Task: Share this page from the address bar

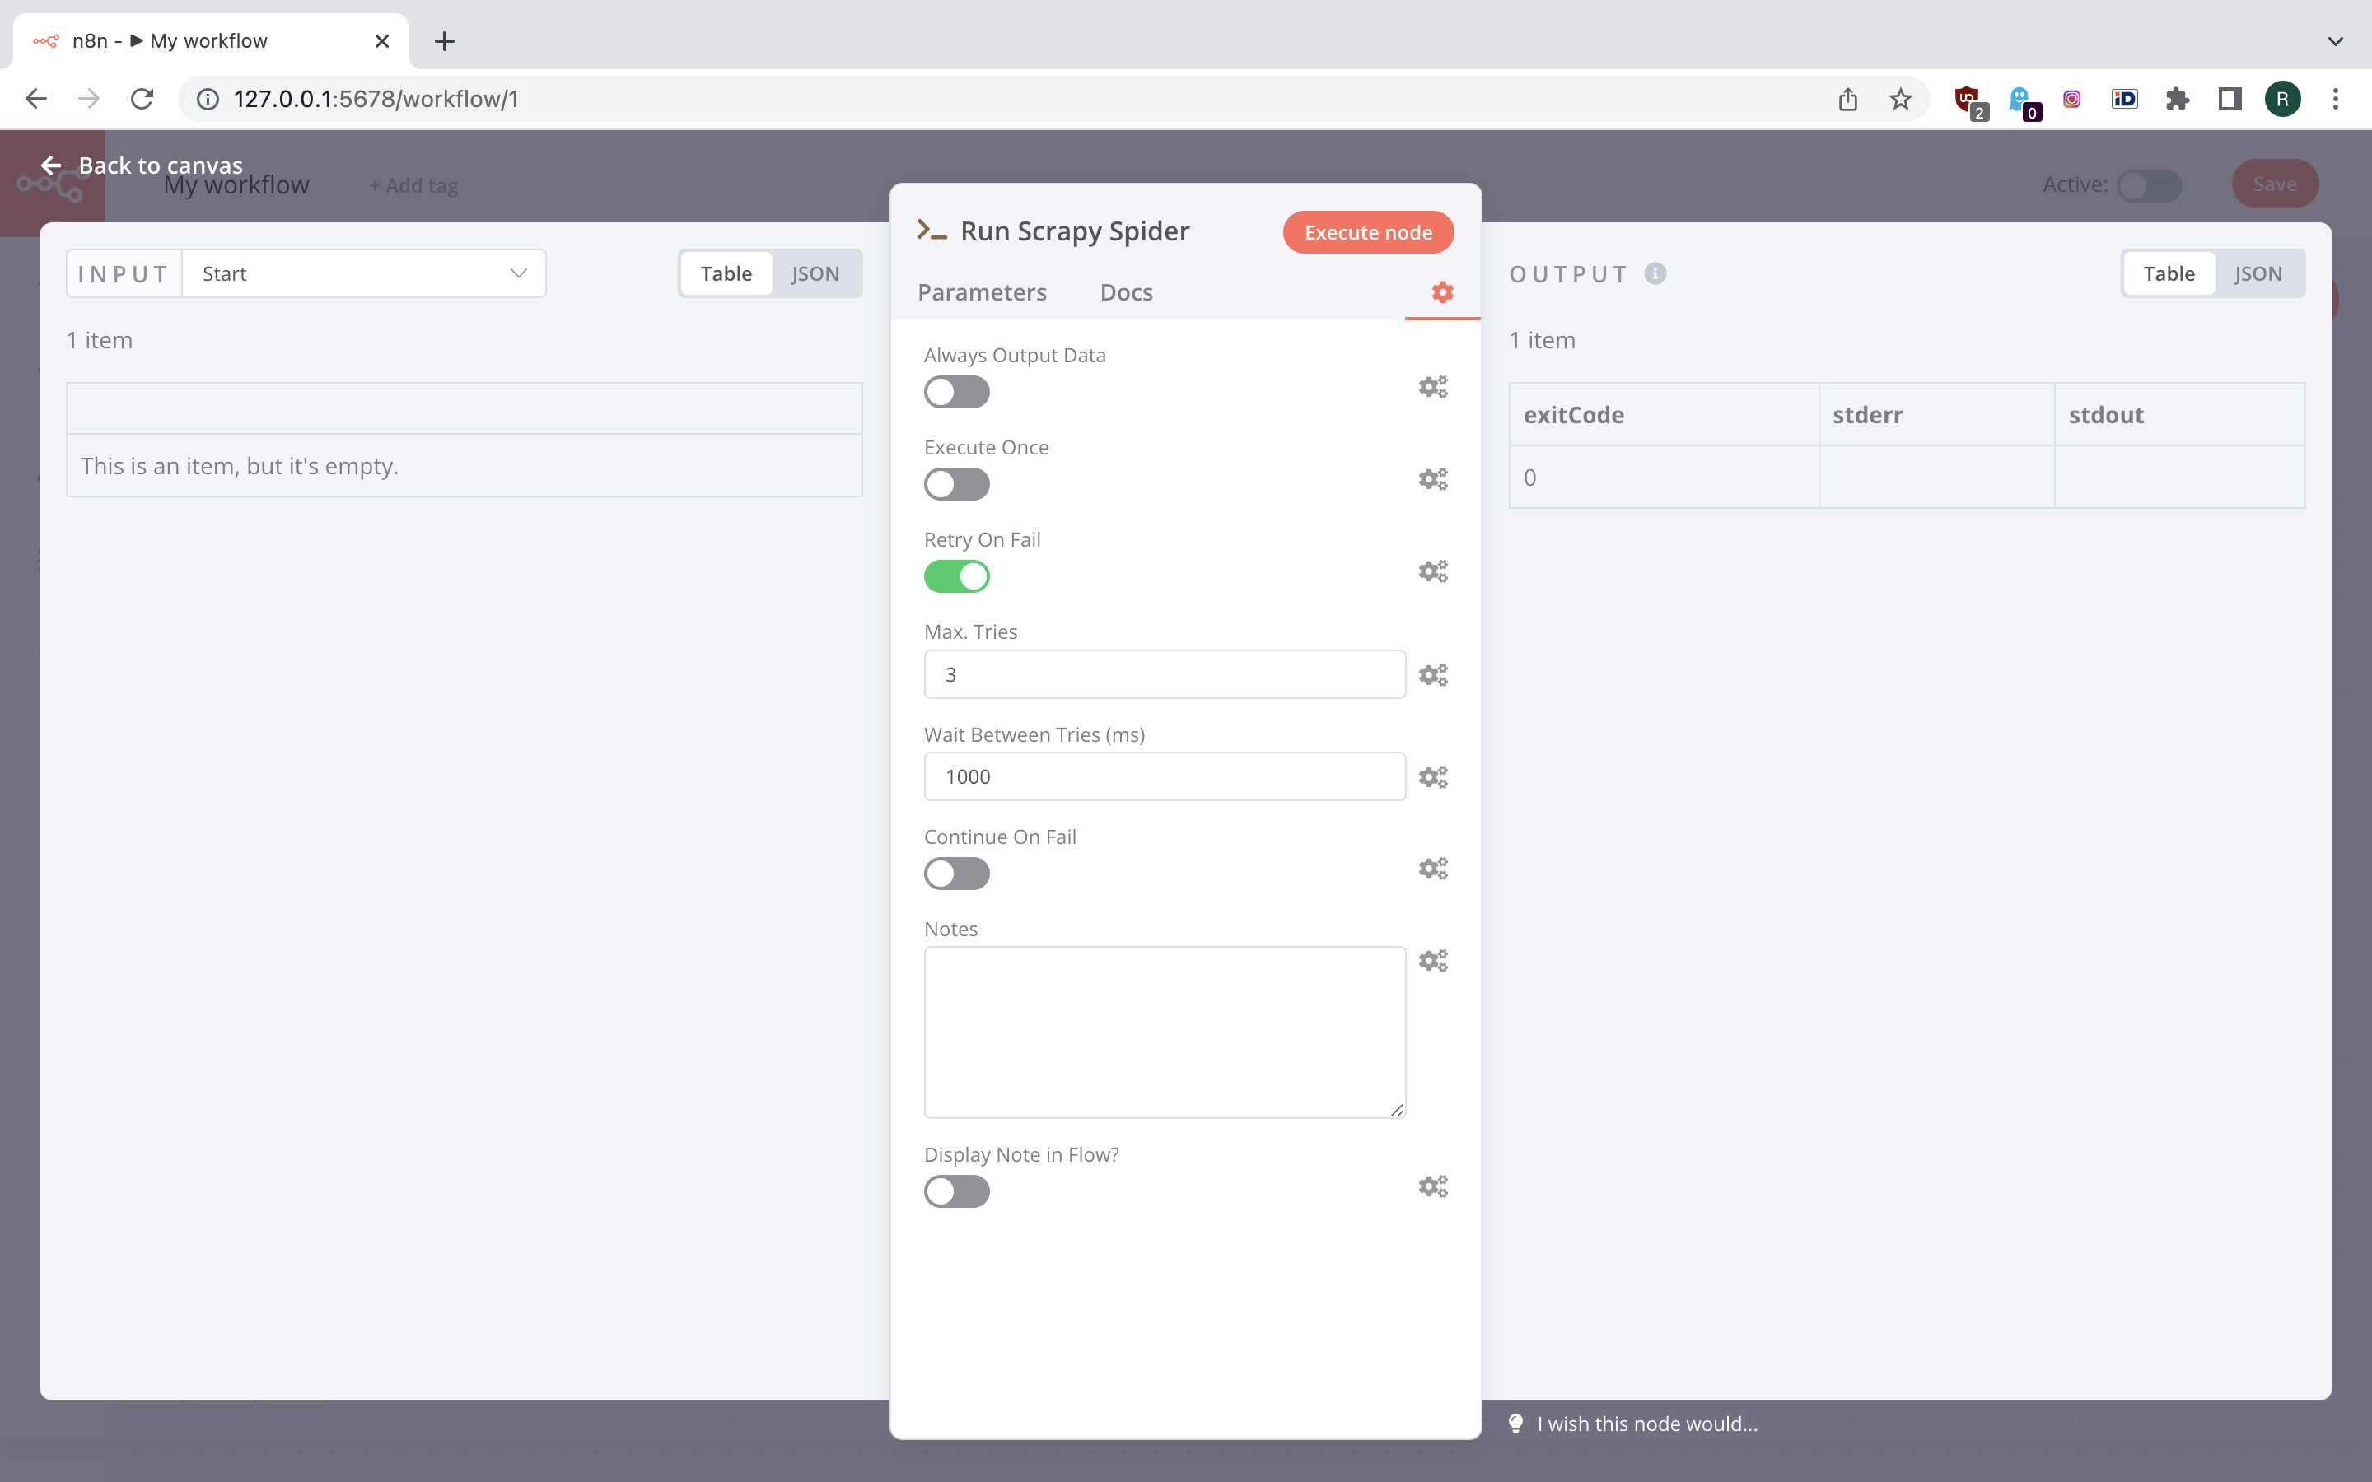Action: pos(1847,99)
